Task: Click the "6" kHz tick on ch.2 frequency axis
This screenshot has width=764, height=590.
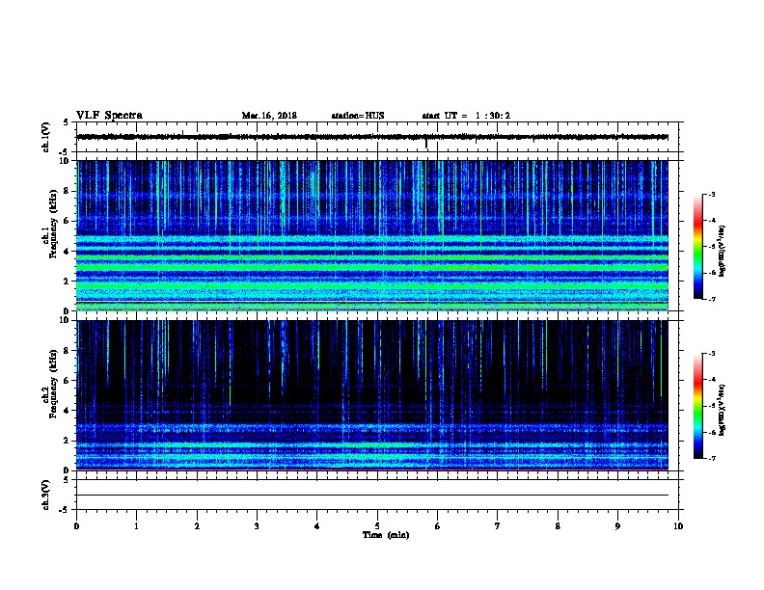Action: (x=67, y=380)
